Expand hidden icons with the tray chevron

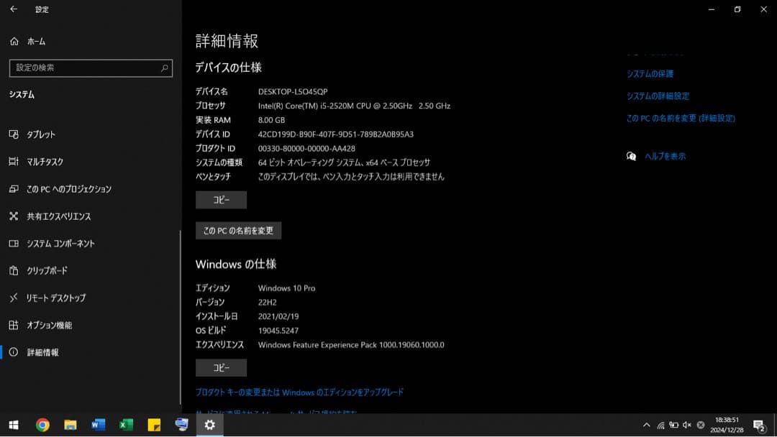pyautogui.click(x=646, y=425)
